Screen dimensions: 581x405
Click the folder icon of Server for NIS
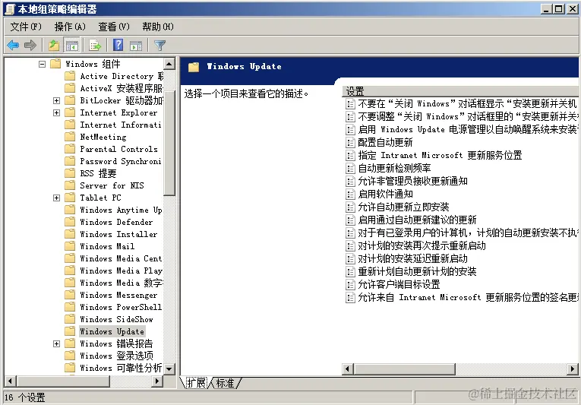pos(70,185)
